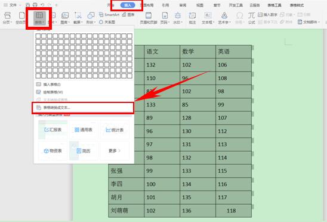Click the 刘萌萌 name cell
The width and height of the screenshot is (327, 222).
(x=126, y=211)
